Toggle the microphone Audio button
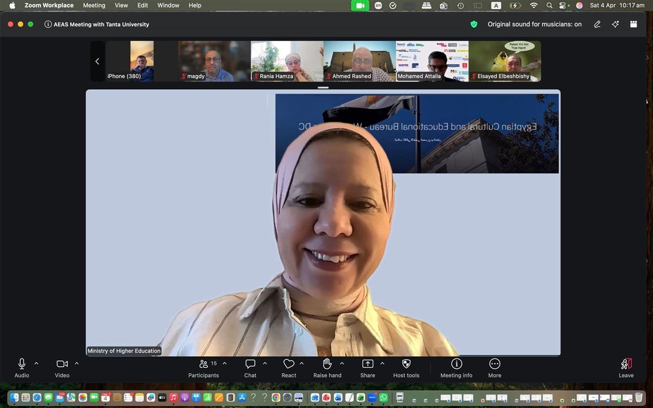653x408 pixels. pyautogui.click(x=22, y=364)
